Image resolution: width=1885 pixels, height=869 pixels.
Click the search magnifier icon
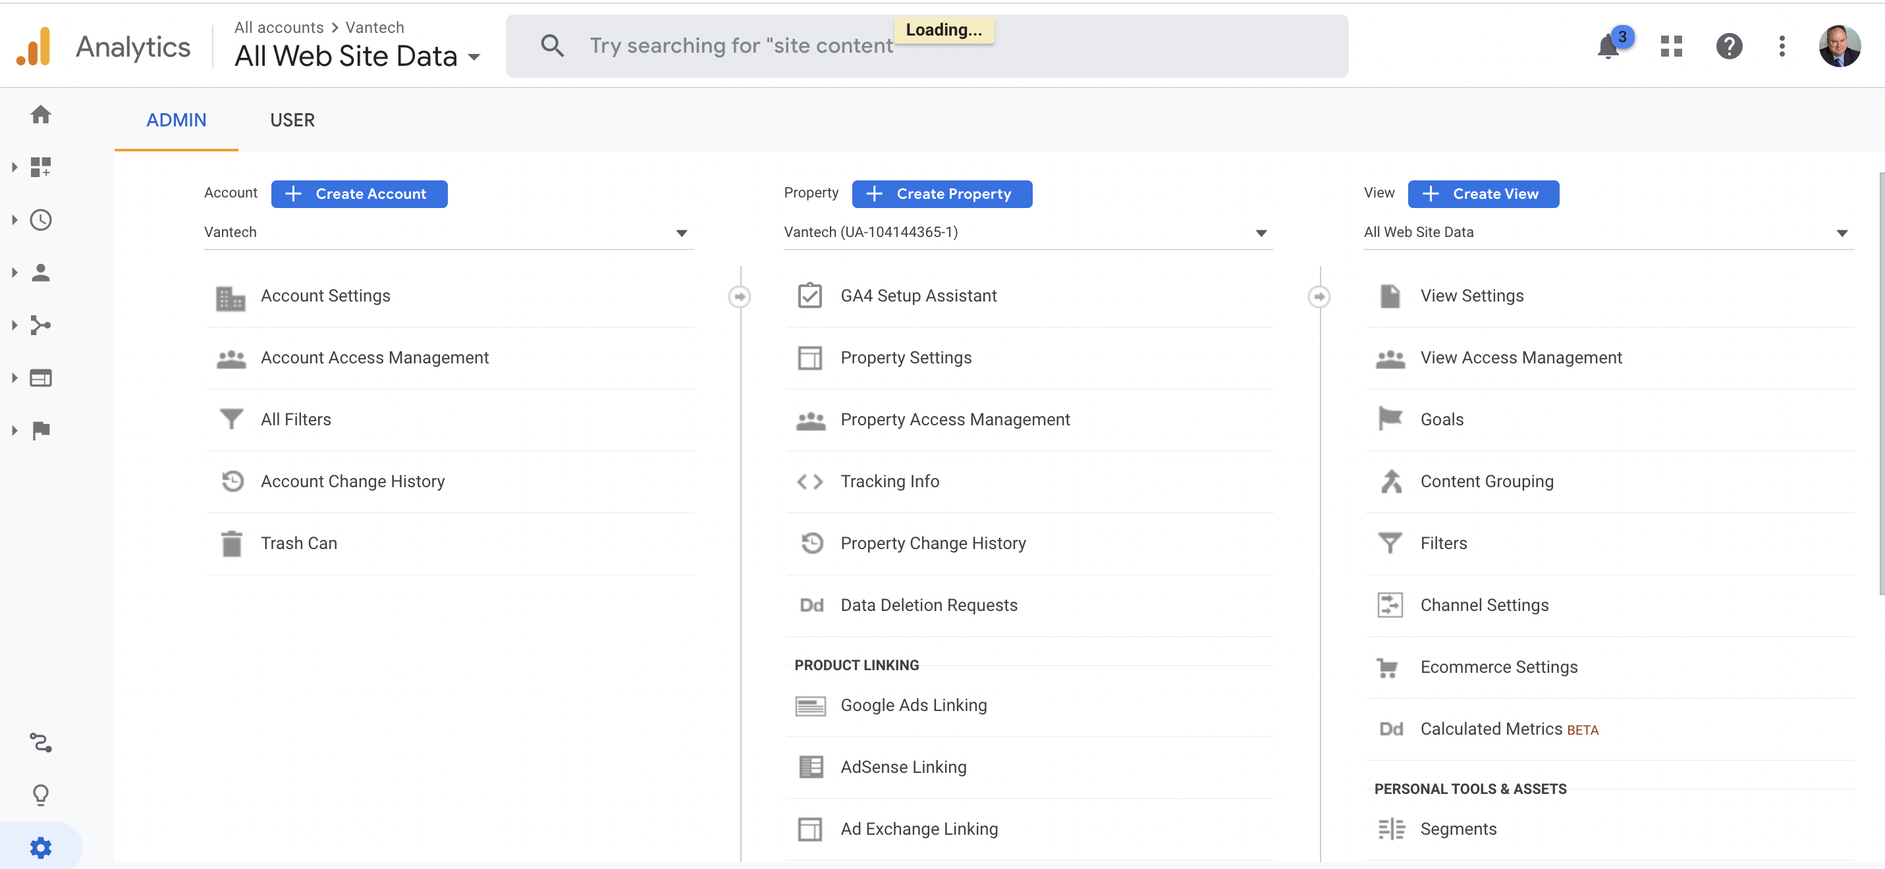point(553,46)
